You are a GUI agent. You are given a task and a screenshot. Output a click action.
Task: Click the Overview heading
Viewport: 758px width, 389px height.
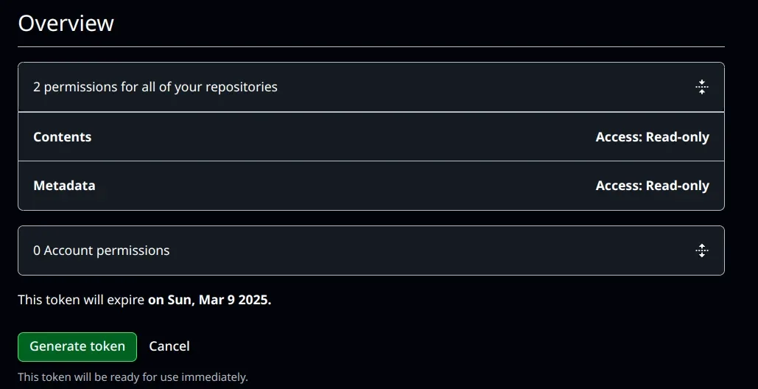point(66,23)
